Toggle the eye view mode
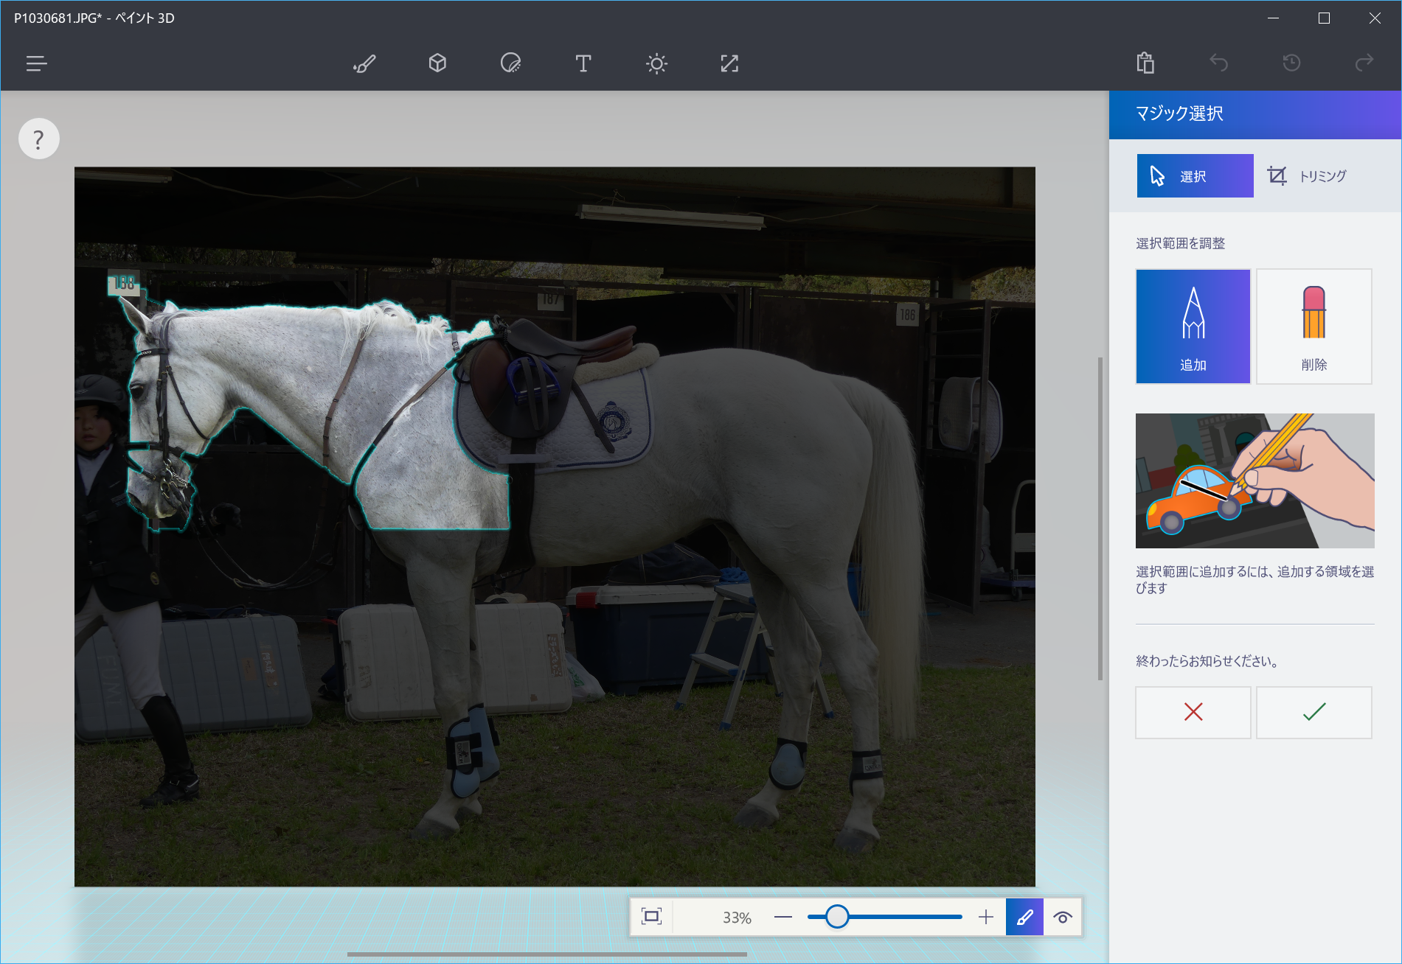The image size is (1402, 964). [1063, 917]
